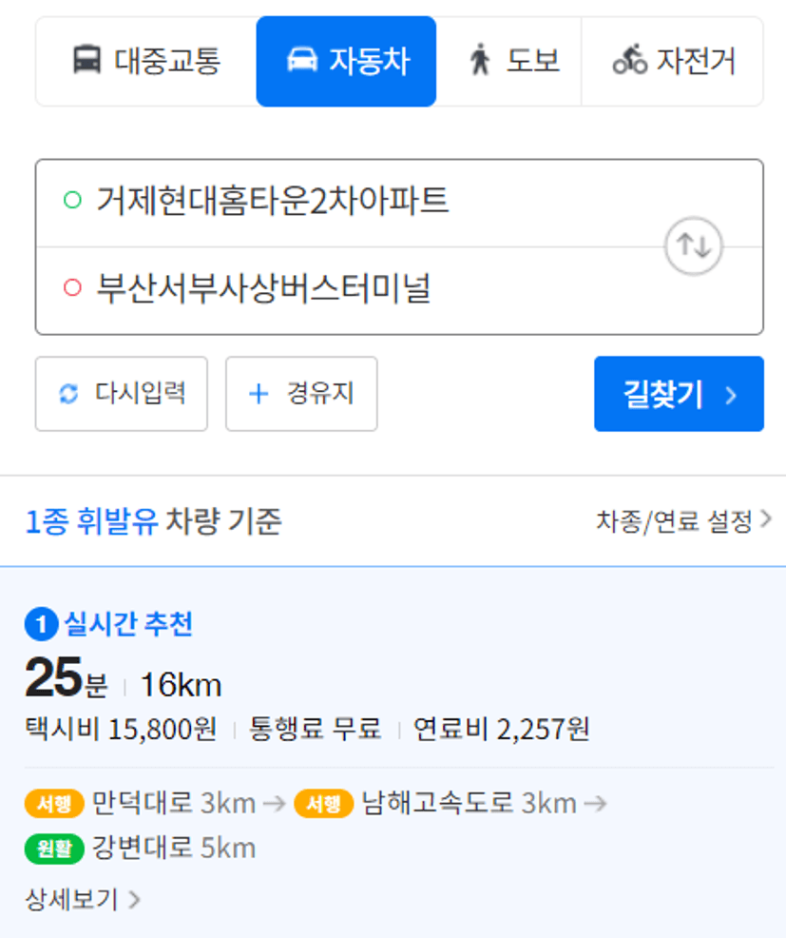Click the refresh icon beside 다시입력
The height and width of the screenshot is (938, 786).
tap(68, 394)
